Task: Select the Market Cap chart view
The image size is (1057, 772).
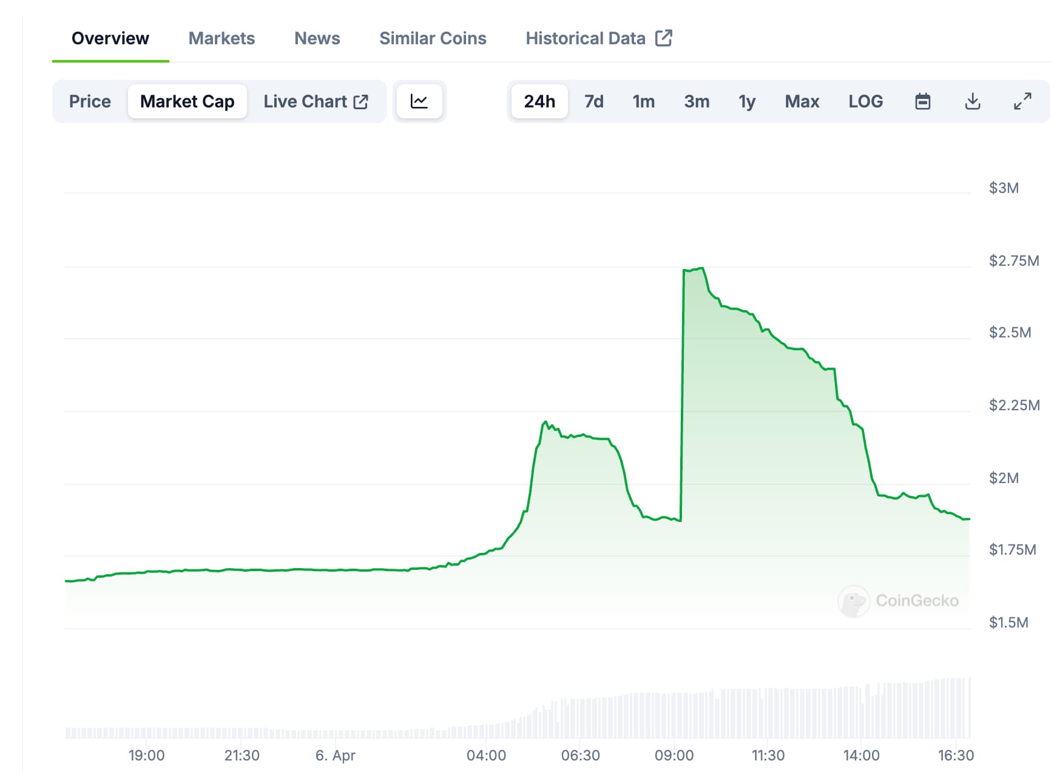Action: click(x=187, y=101)
